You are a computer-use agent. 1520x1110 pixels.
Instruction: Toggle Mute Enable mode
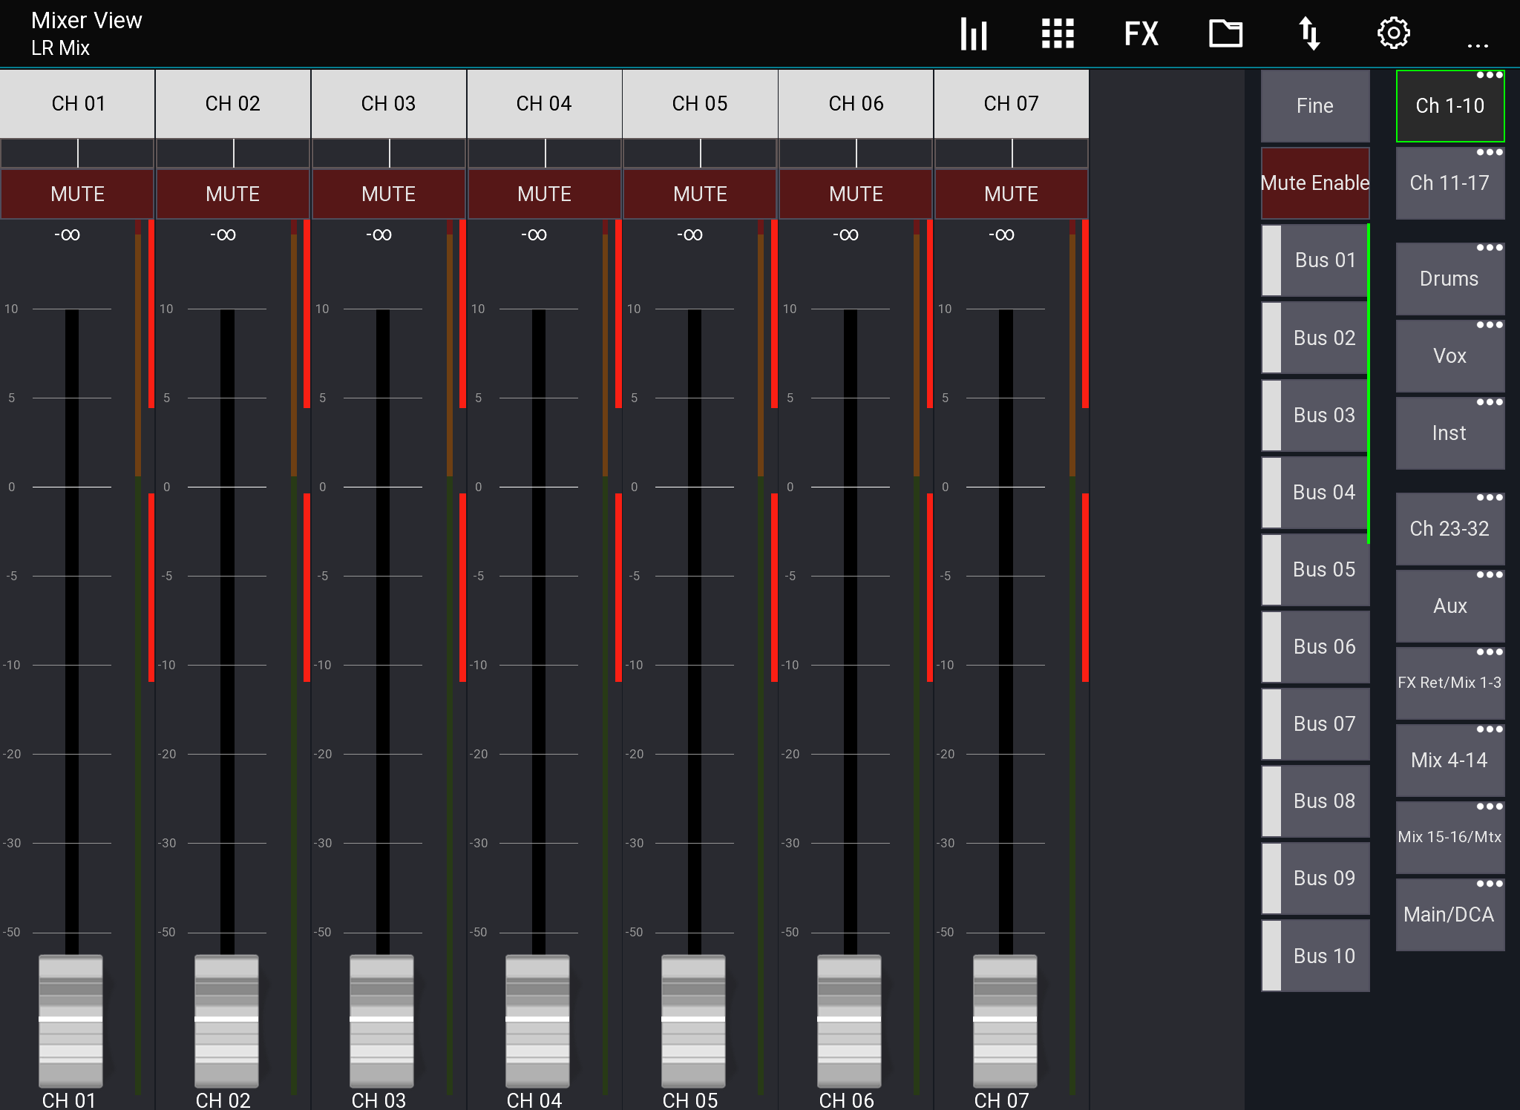click(1315, 183)
